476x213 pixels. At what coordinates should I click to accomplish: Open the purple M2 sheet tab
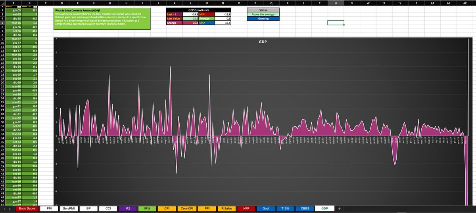pos(128,208)
